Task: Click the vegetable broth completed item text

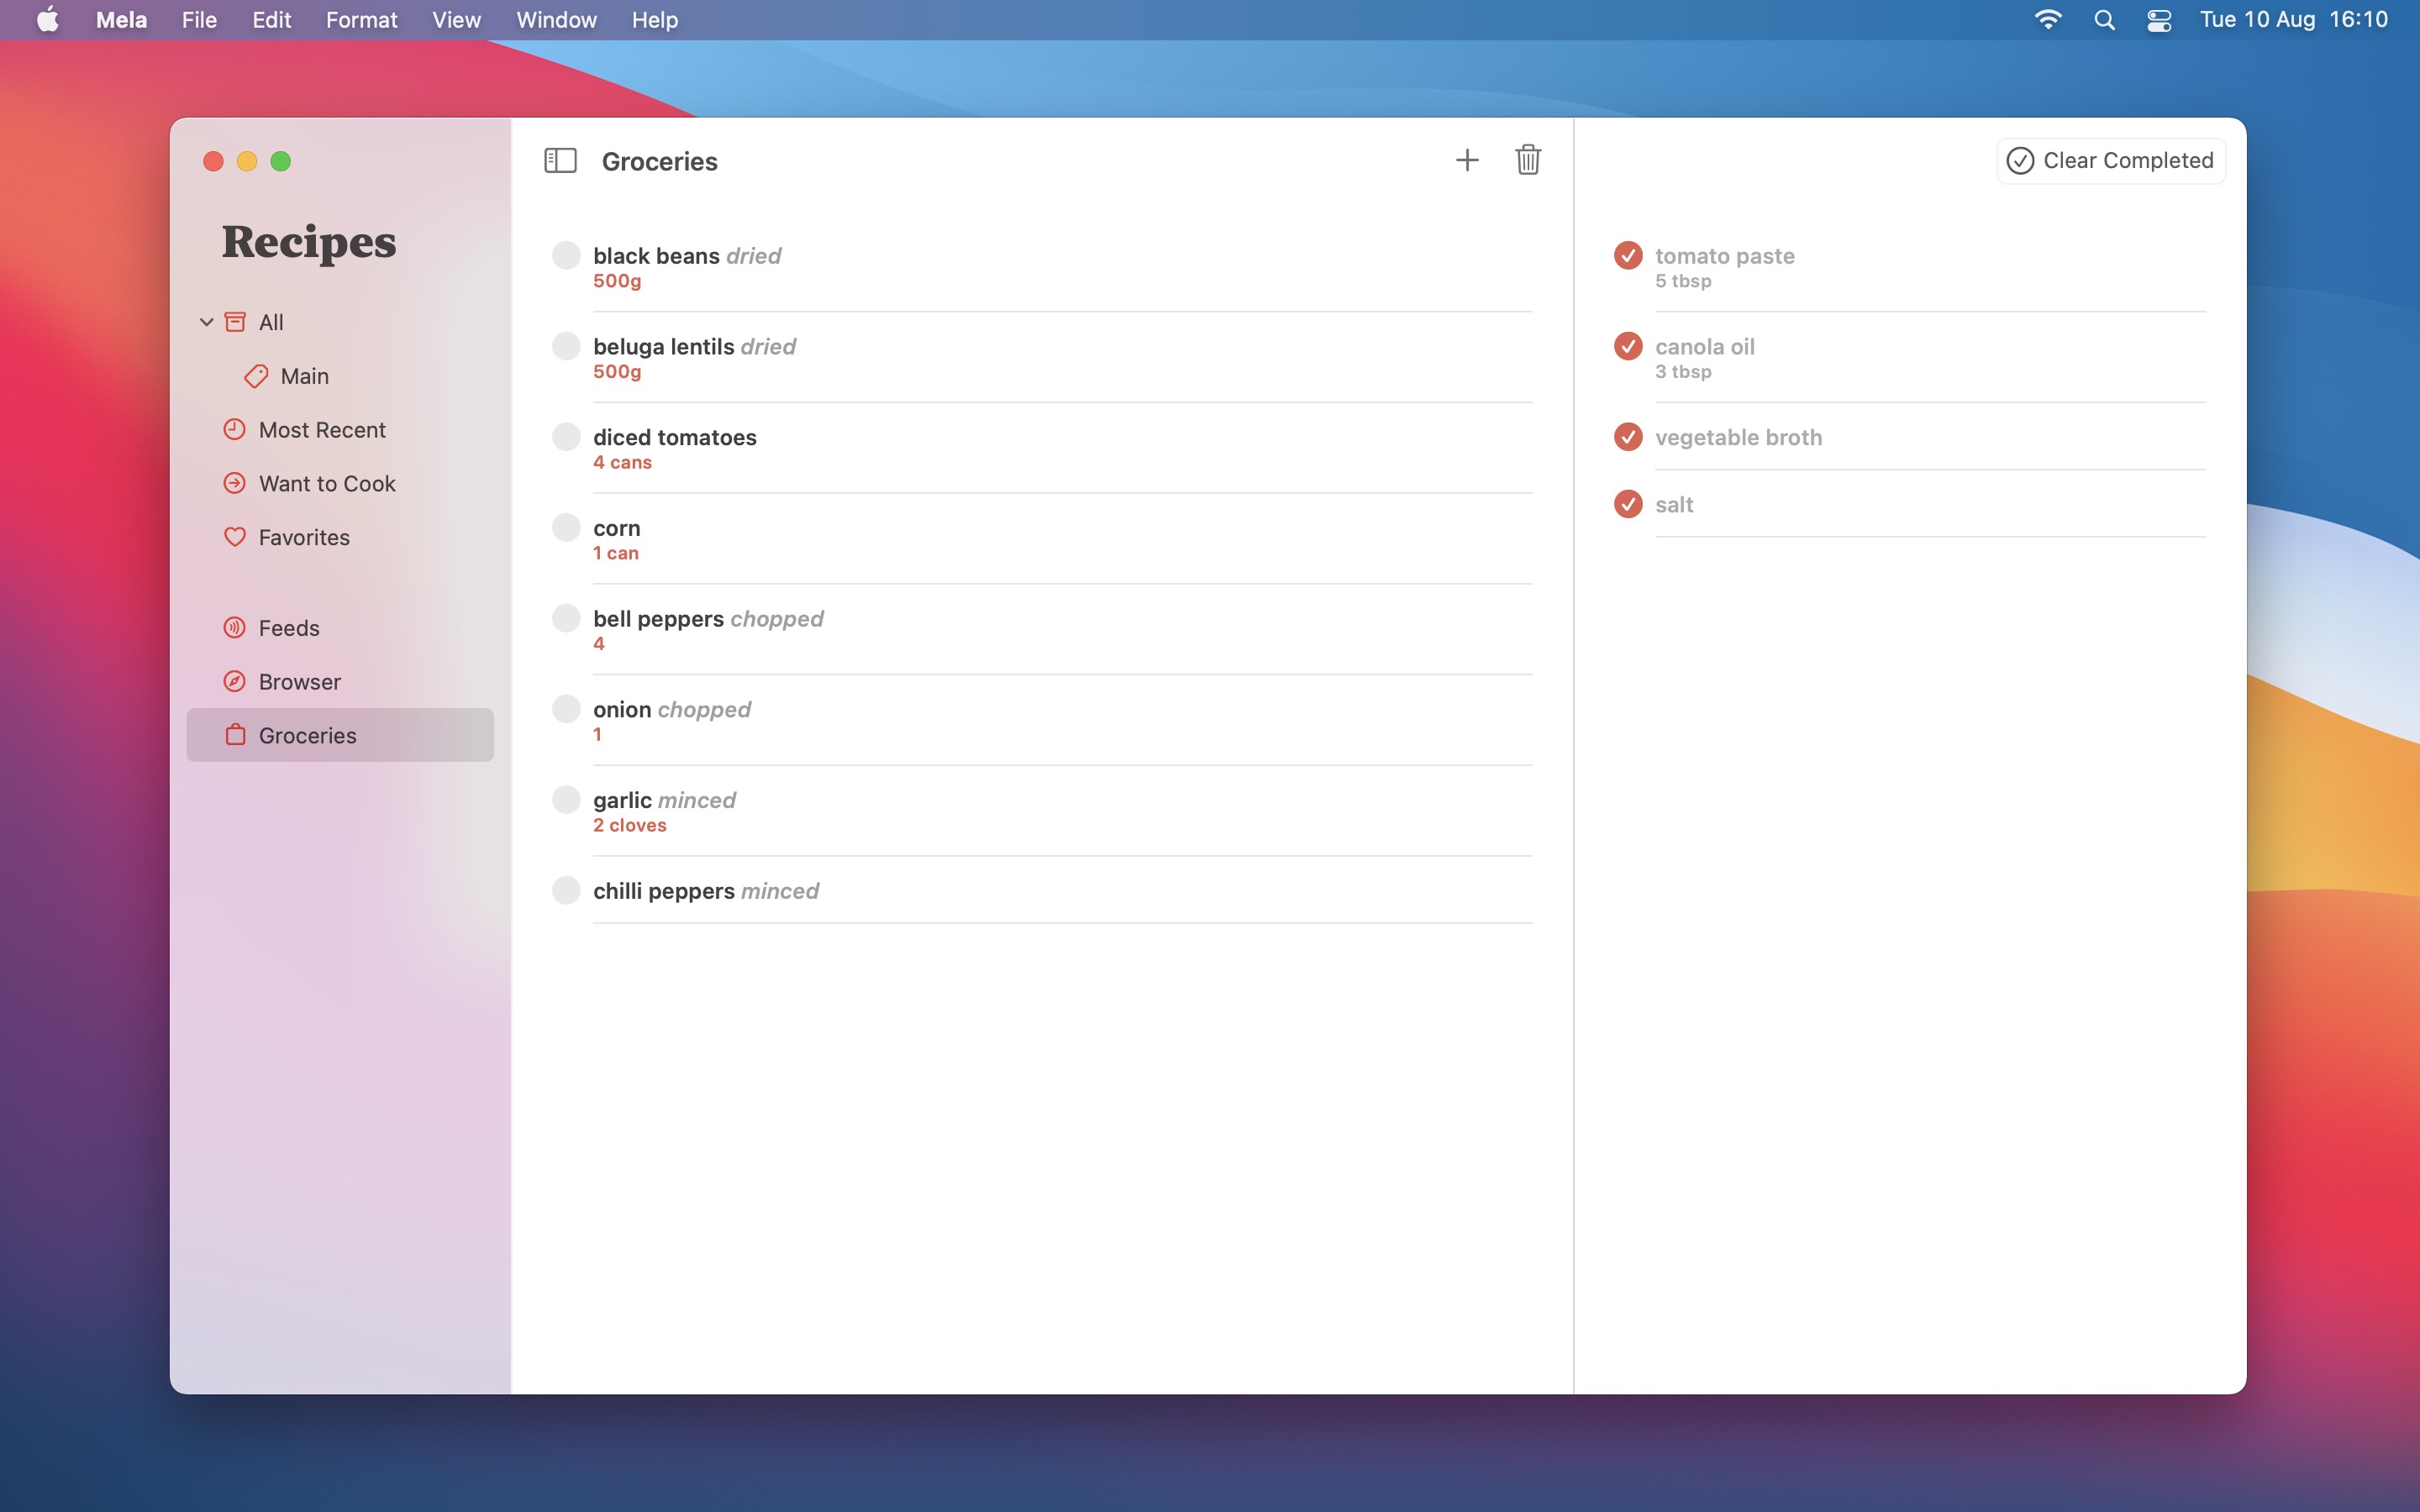Action: point(1738,437)
